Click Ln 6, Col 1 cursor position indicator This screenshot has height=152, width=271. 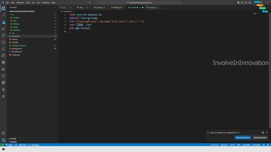215,145
